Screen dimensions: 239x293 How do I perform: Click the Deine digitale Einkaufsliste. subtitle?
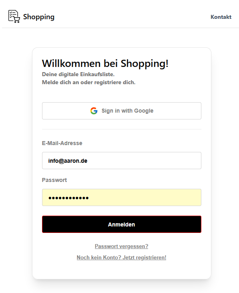(78, 75)
